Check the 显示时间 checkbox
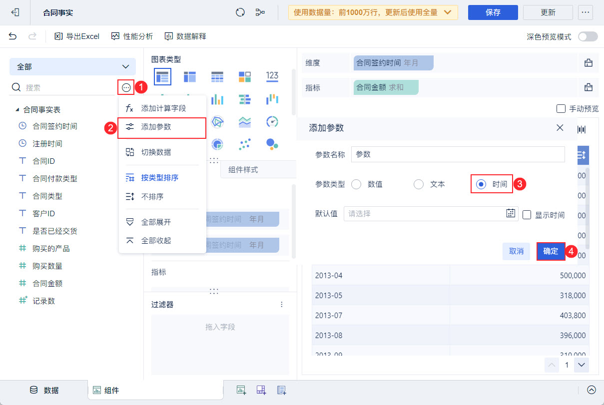The image size is (604, 405). click(527, 215)
